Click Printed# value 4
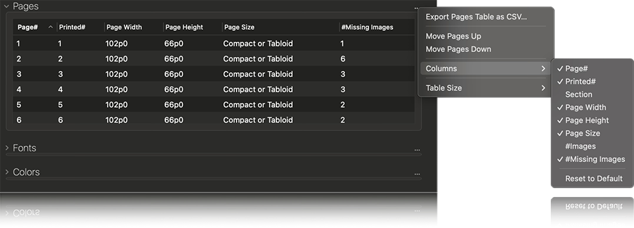 pyautogui.click(x=61, y=89)
